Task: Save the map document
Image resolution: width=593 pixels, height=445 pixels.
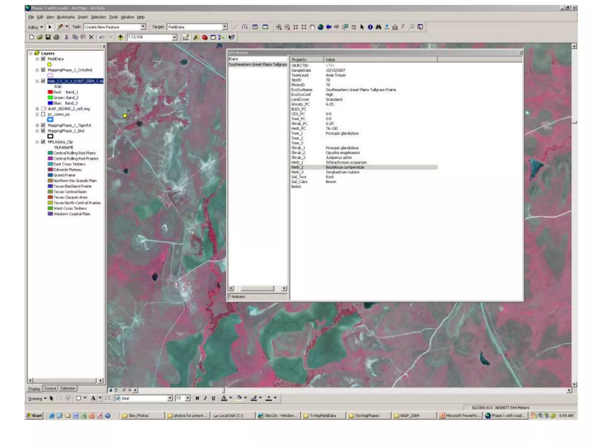Action: 48,37
